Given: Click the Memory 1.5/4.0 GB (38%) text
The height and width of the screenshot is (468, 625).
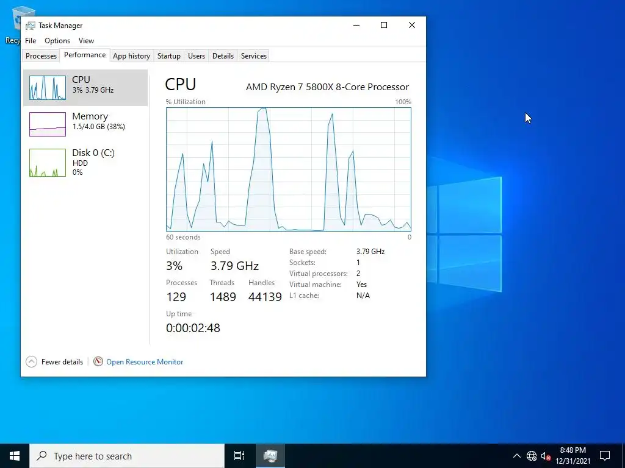Looking at the screenshot, I should click(98, 127).
